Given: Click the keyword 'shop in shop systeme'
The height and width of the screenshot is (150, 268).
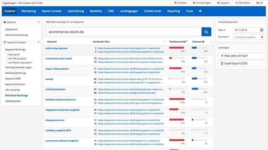Looking at the screenshot, I should [57, 69].
